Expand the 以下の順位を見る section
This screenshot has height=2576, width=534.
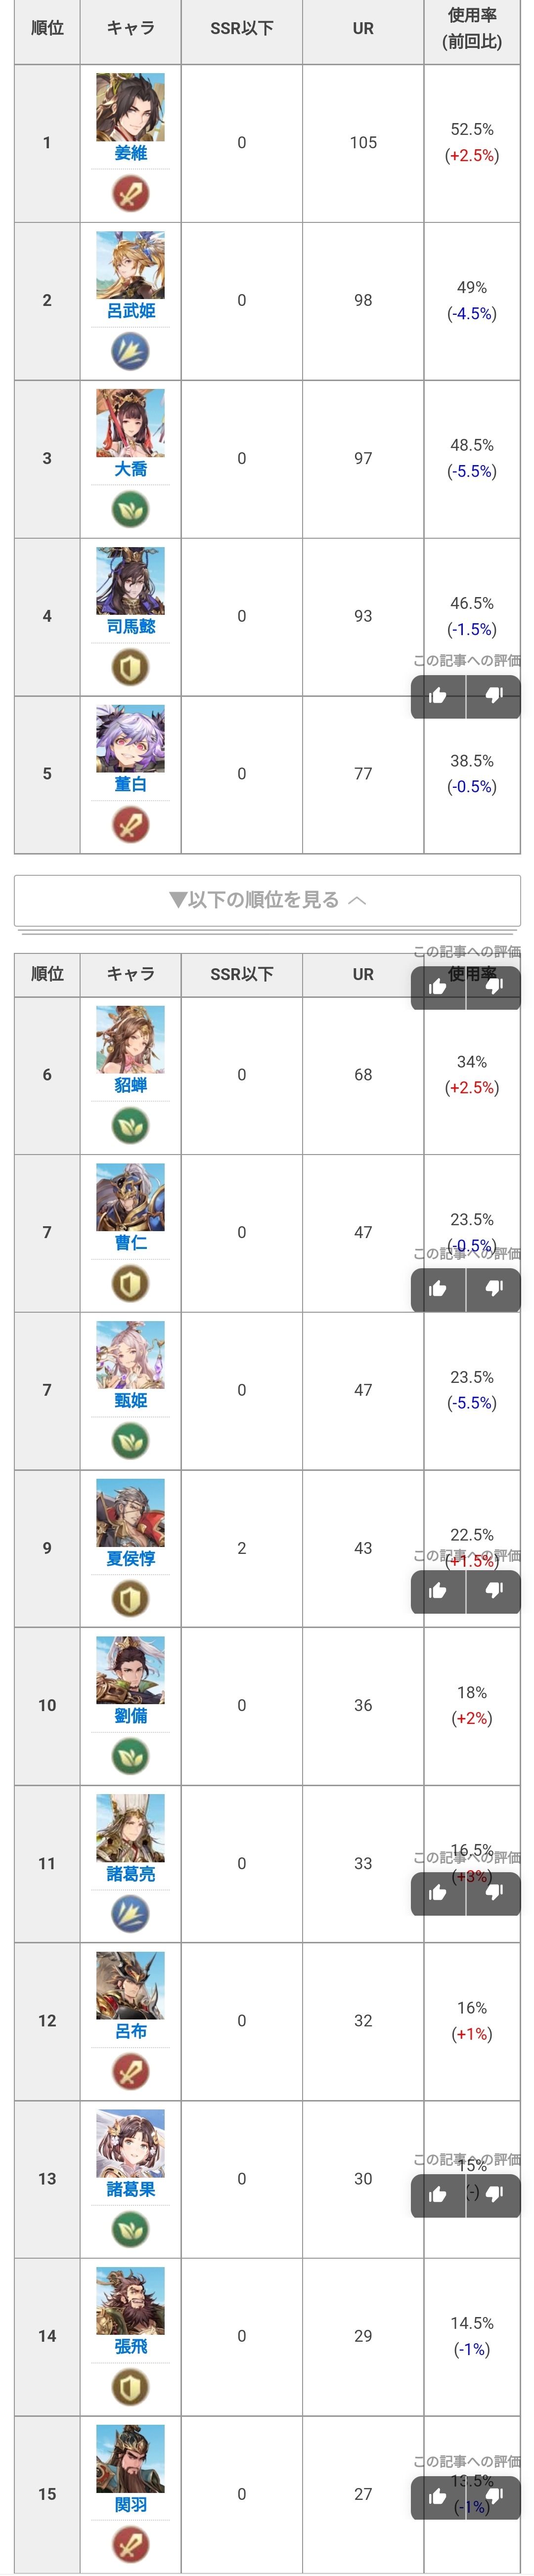click(x=267, y=900)
